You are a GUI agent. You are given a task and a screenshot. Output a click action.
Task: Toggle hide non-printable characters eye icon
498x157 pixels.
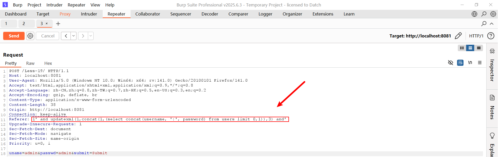[x=451, y=62]
